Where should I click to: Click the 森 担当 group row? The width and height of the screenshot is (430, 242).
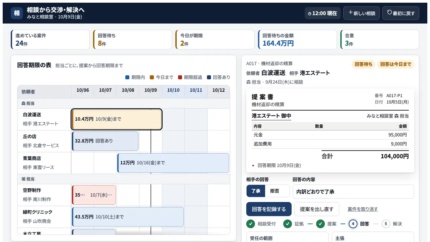point(124,103)
